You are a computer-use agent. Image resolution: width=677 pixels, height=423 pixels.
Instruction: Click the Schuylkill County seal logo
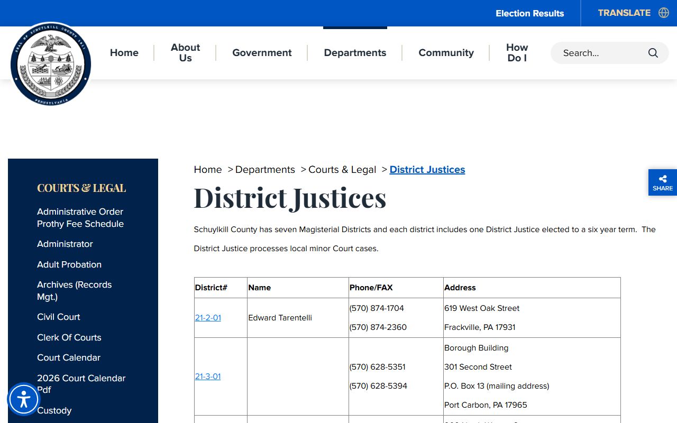[51, 65]
